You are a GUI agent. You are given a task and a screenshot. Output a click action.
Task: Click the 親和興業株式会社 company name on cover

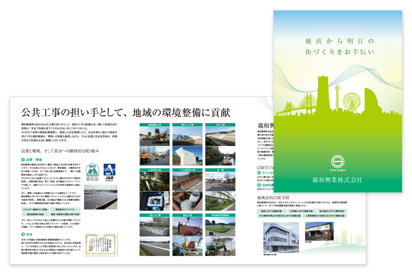[x=338, y=180]
